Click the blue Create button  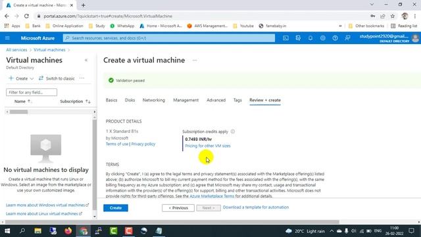pos(116,208)
